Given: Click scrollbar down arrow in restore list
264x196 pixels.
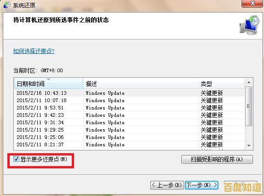Looking at the screenshot, I should [249, 145].
